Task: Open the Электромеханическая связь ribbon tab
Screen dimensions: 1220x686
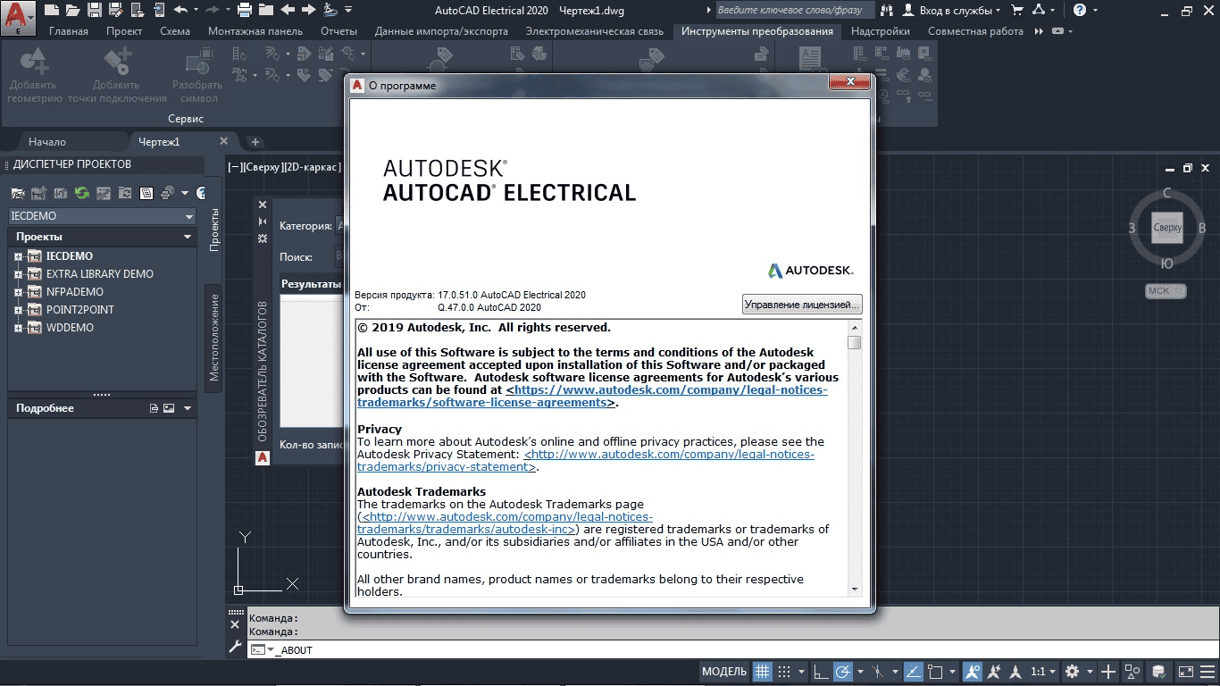Action: click(594, 31)
